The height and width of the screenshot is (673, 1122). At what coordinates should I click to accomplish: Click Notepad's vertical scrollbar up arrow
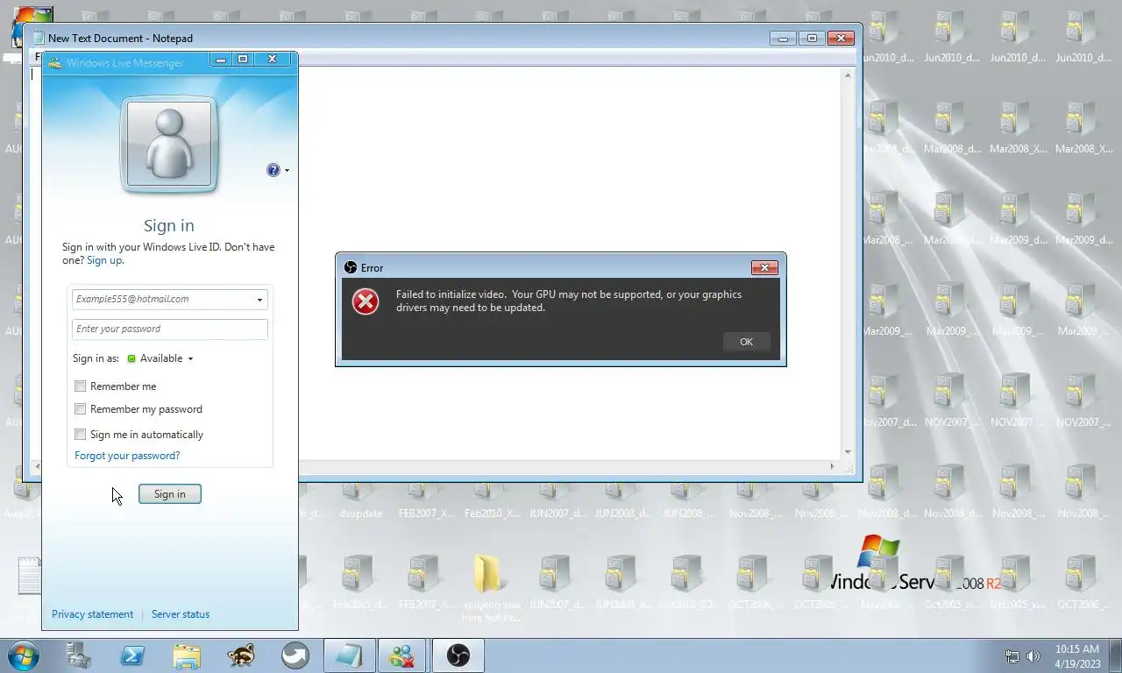pos(848,76)
